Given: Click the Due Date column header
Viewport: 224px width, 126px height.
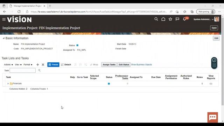Looking at the screenshot, I should [x=156, y=77].
